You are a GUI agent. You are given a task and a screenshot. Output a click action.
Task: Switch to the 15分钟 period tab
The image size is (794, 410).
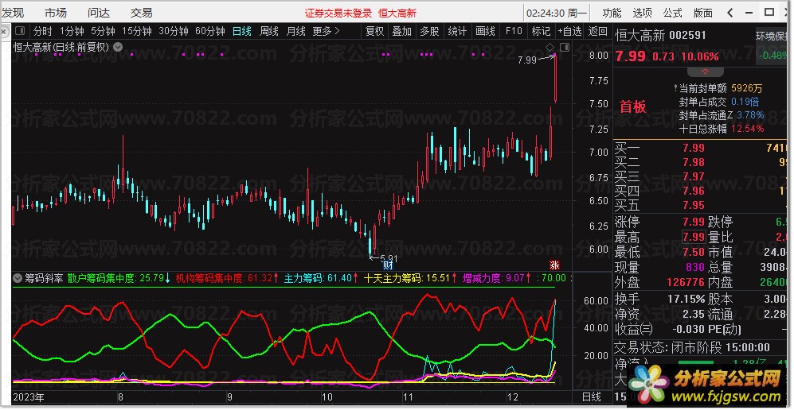click(137, 31)
